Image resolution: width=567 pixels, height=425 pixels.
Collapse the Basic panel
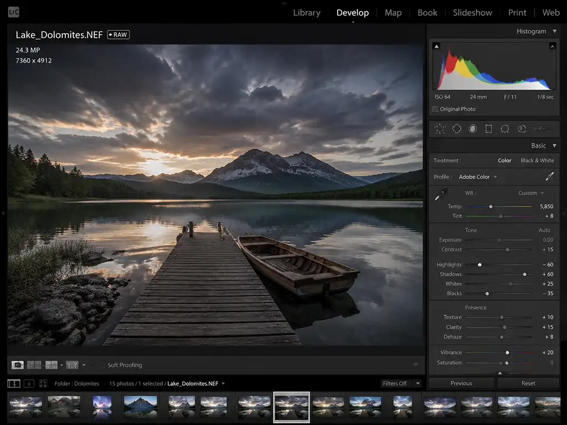[554, 146]
